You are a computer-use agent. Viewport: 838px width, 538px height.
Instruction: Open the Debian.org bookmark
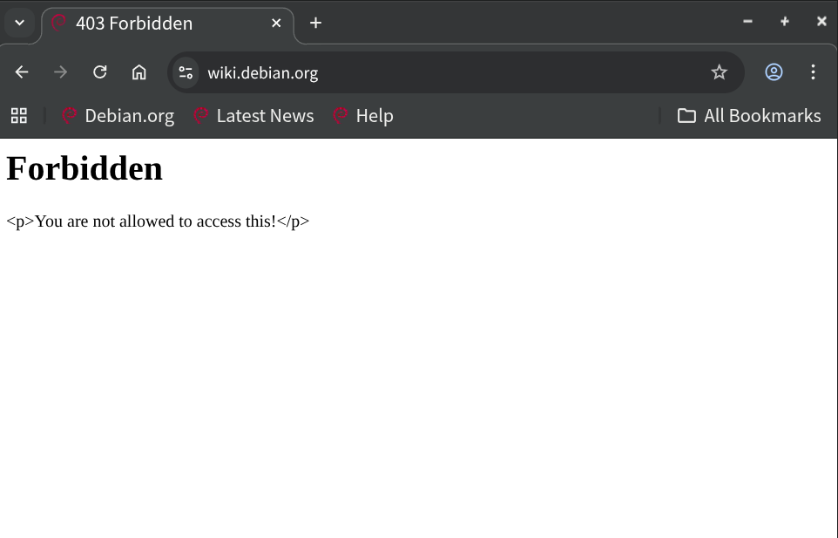(x=118, y=116)
